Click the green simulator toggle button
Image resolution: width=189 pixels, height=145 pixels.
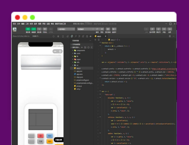28,29
